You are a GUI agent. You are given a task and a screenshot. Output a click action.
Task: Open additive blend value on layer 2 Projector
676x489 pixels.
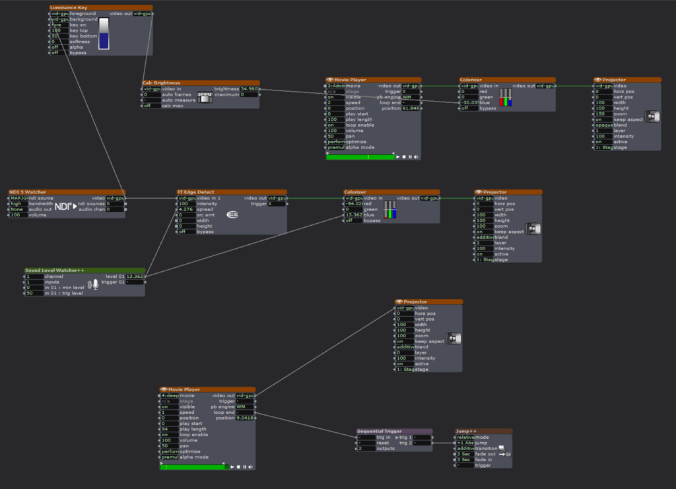point(485,238)
